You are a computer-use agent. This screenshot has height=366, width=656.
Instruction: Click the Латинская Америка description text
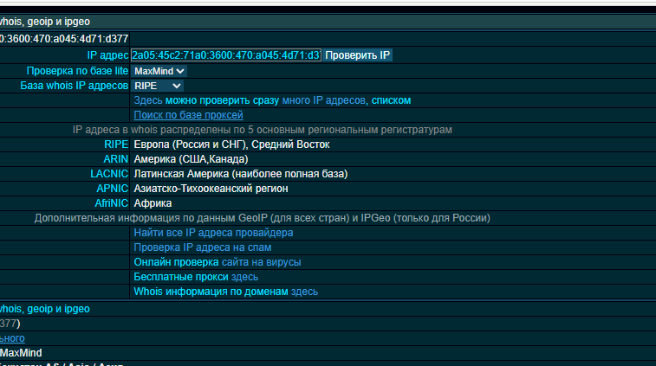tap(241, 174)
